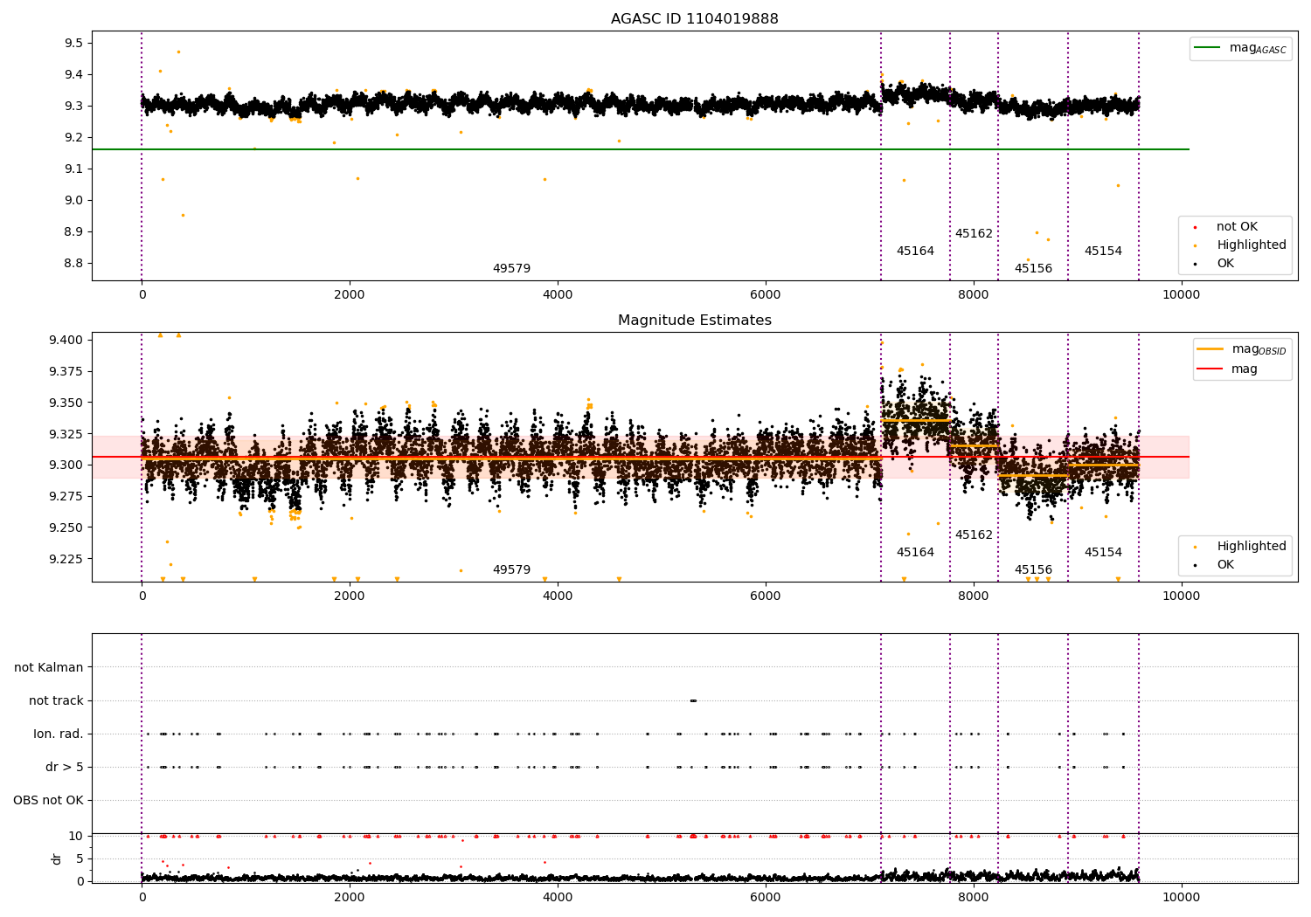Click the 10000 x-tick of the bottom plot
Image resolution: width=1311 pixels, height=917 pixels.
tap(1181, 897)
